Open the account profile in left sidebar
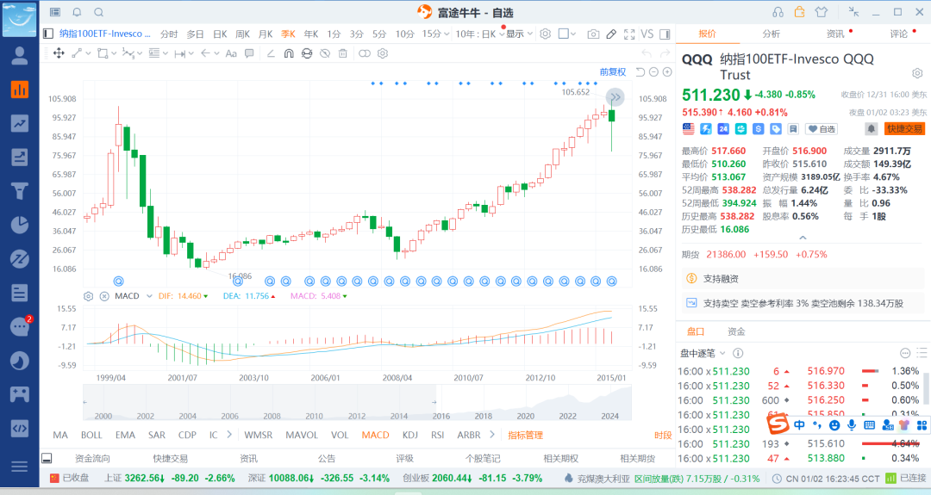Image resolution: width=931 pixels, height=495 pixels. pyautogui.click(x=20, y=56)
